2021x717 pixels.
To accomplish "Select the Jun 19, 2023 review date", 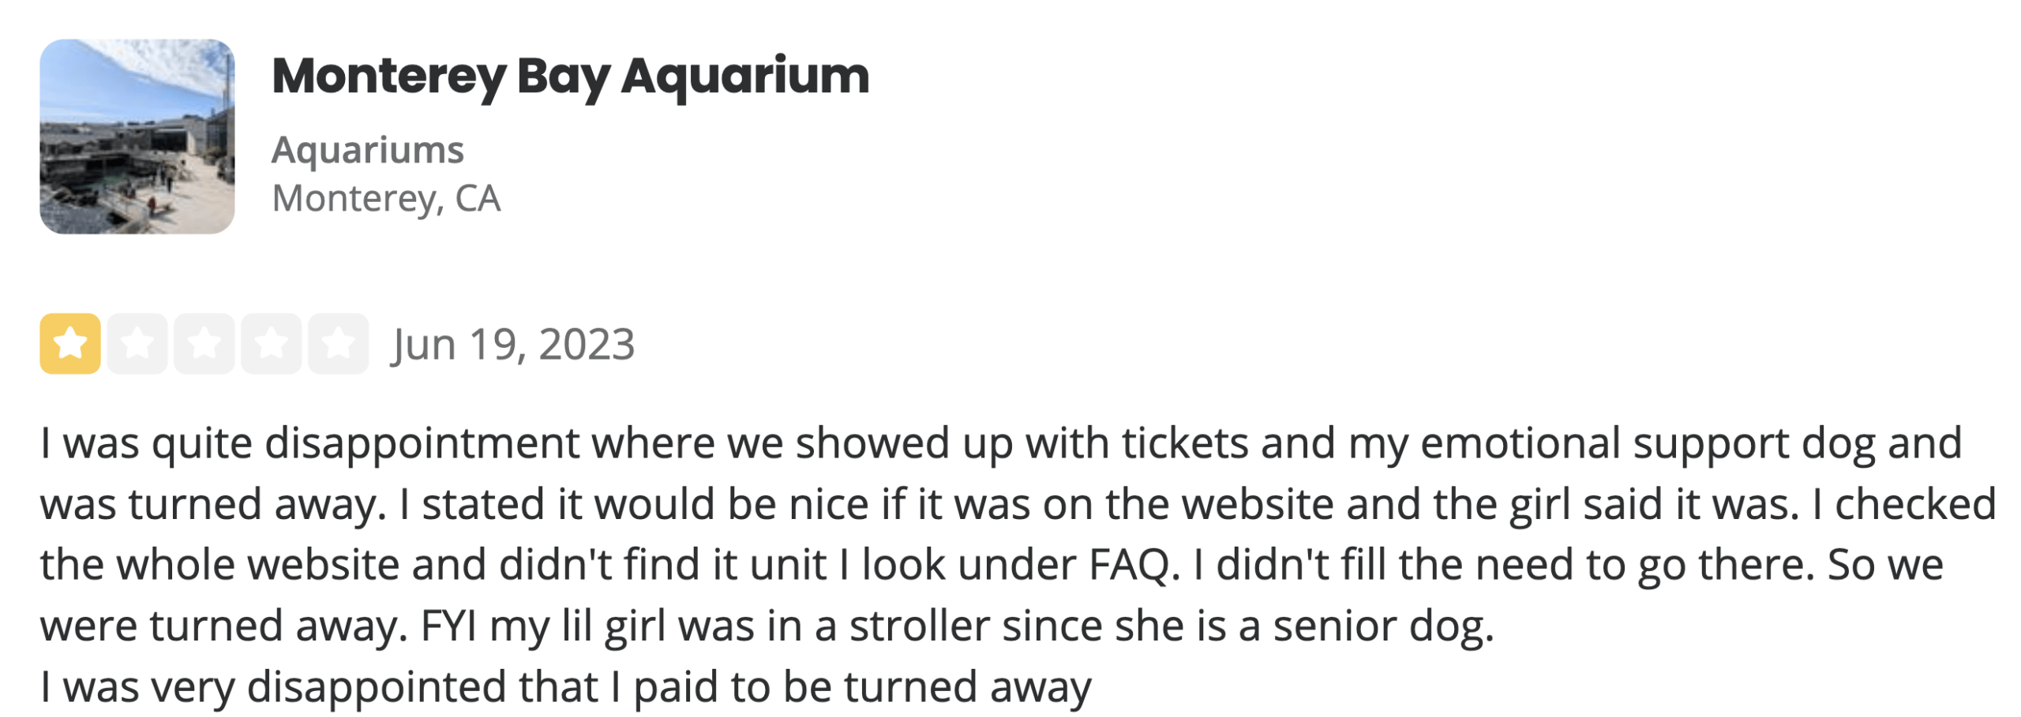I will tap(513, 345).
